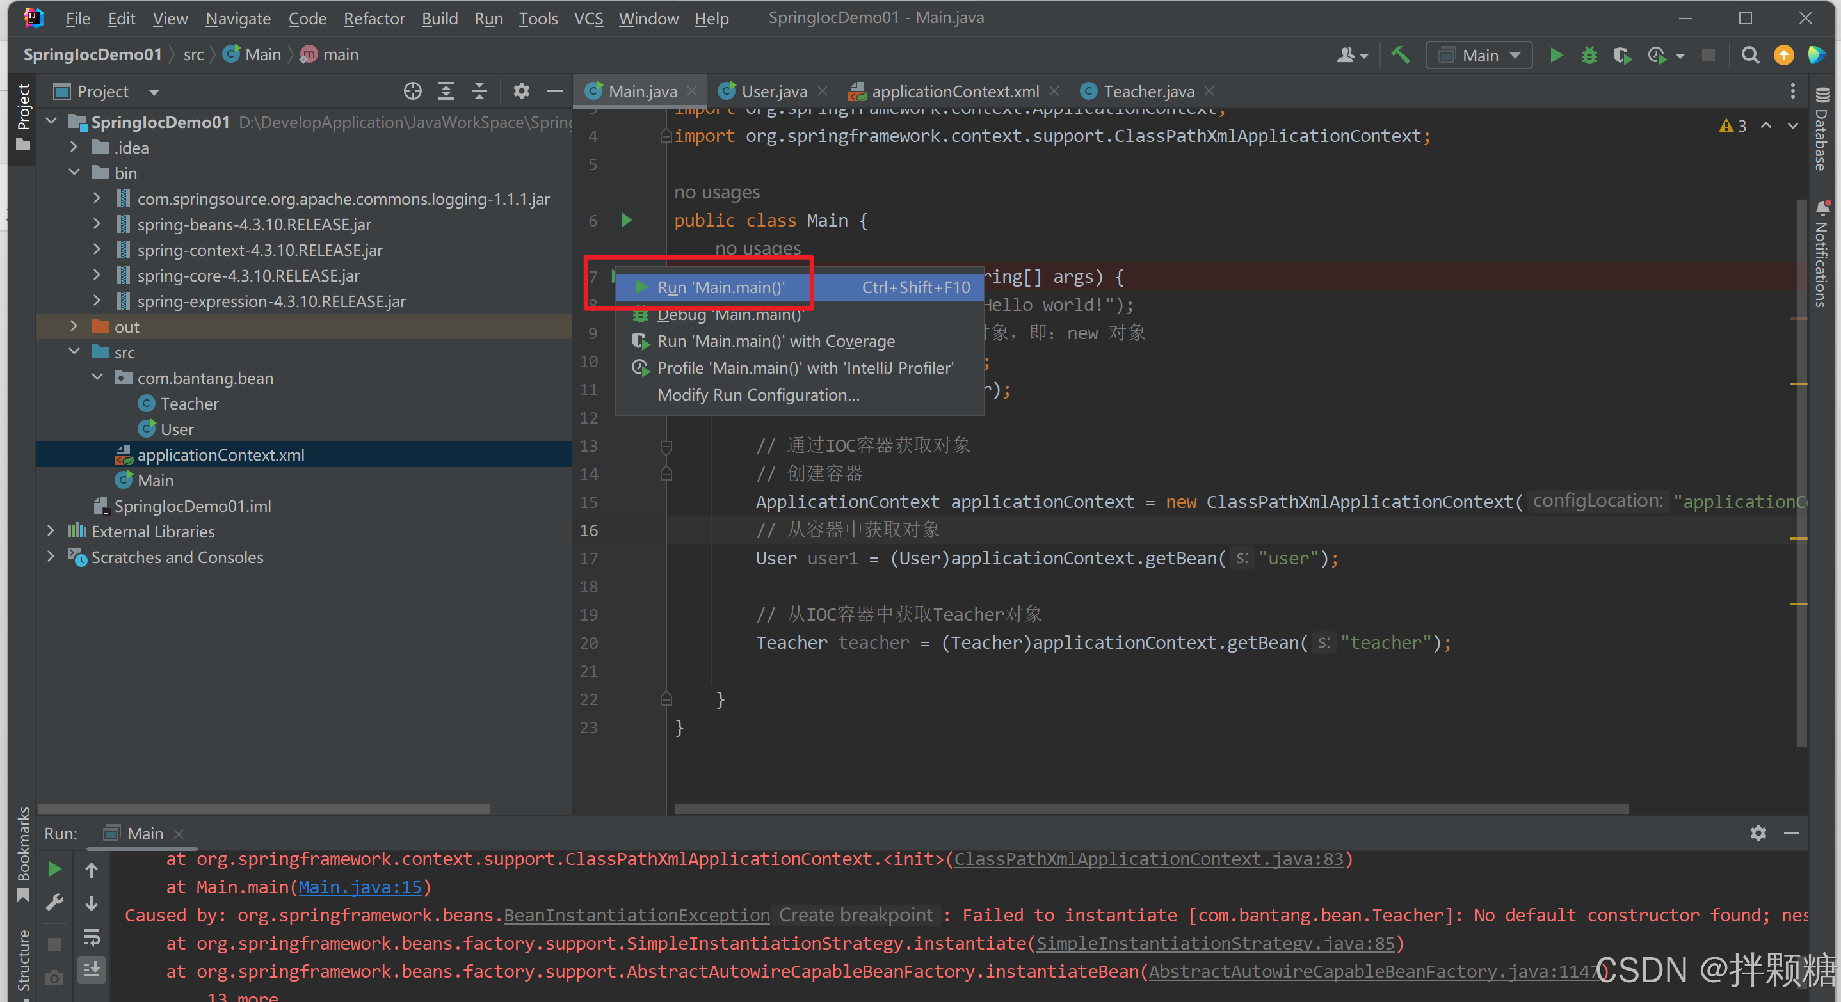Expand External Libraries node
The height and width of the screenshot is (1002, 1841).
tap(51, 530)
